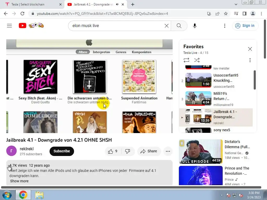Toggle playlist shuffle

[x=197, y=60]
